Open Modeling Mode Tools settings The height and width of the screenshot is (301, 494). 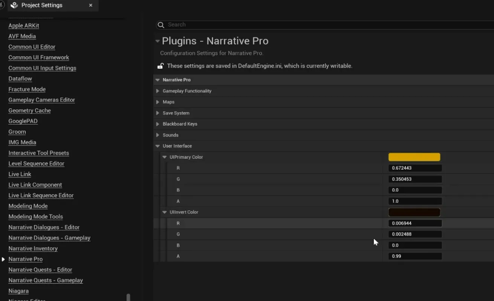(35, 217)
